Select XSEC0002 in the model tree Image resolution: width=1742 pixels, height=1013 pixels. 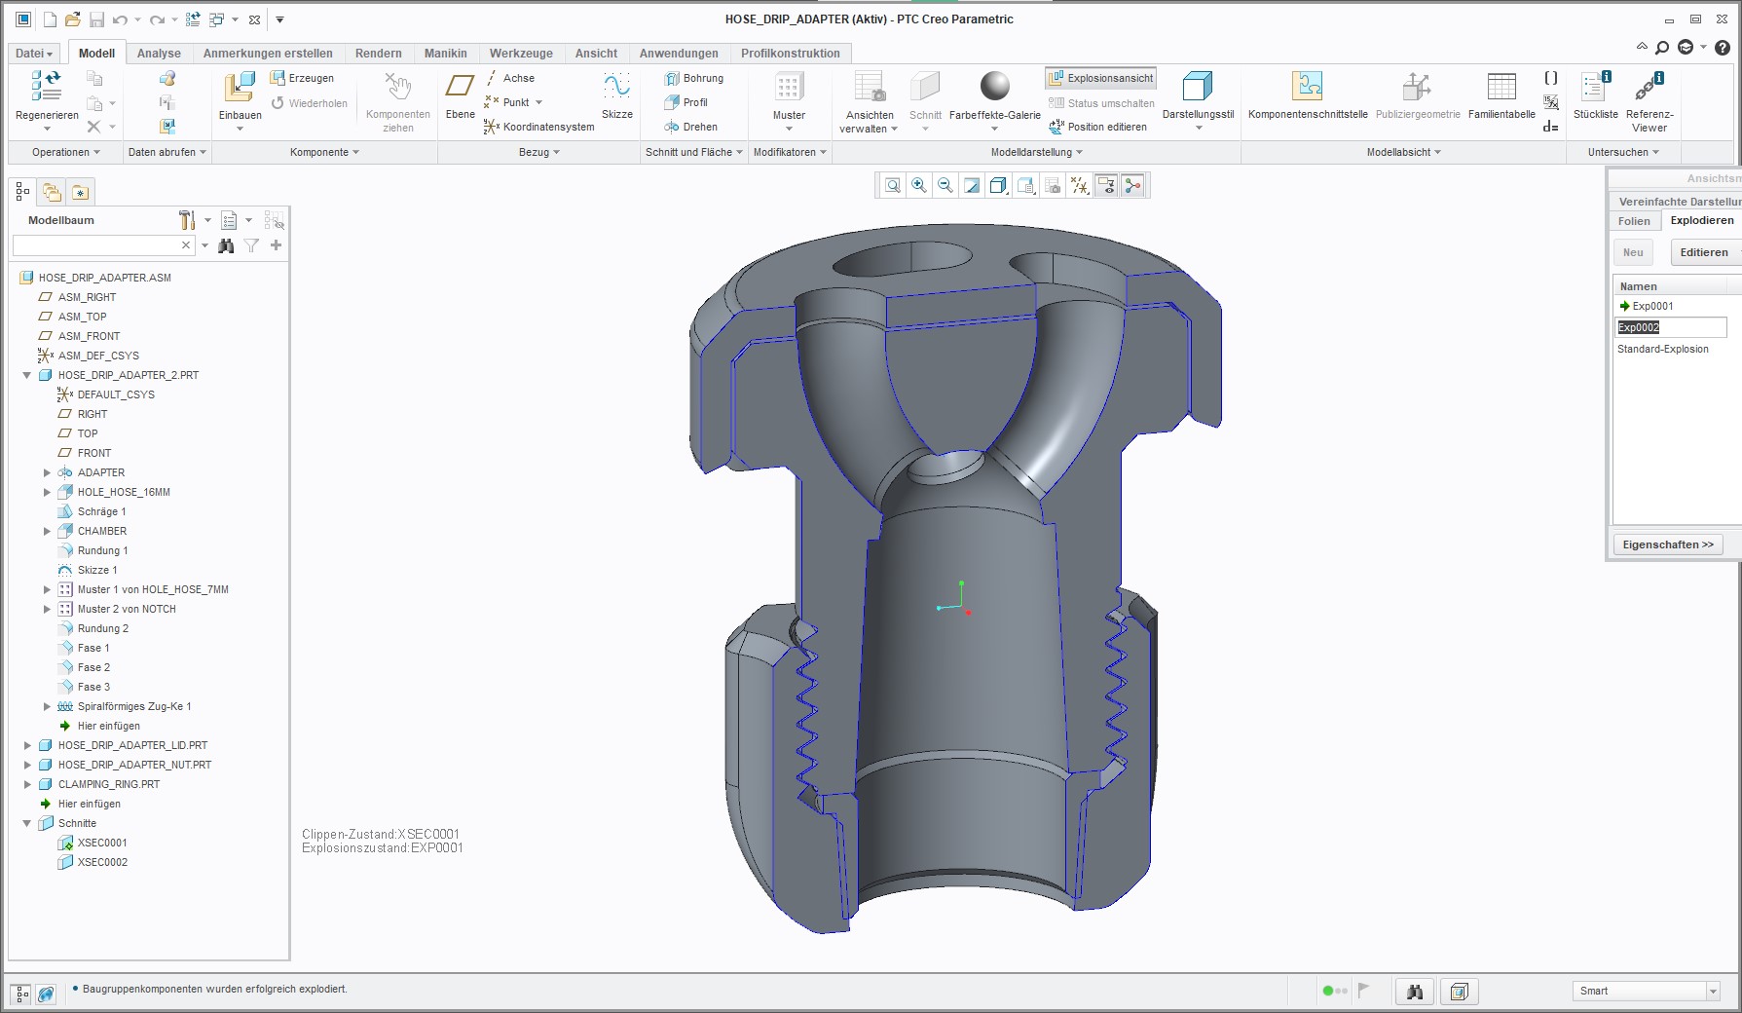[102, 862]
